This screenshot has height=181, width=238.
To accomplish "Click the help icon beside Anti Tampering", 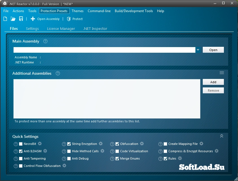I will pyautogui.click(x=16, y=159).
